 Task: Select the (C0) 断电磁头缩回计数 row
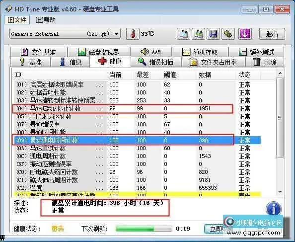coord(138,172)
